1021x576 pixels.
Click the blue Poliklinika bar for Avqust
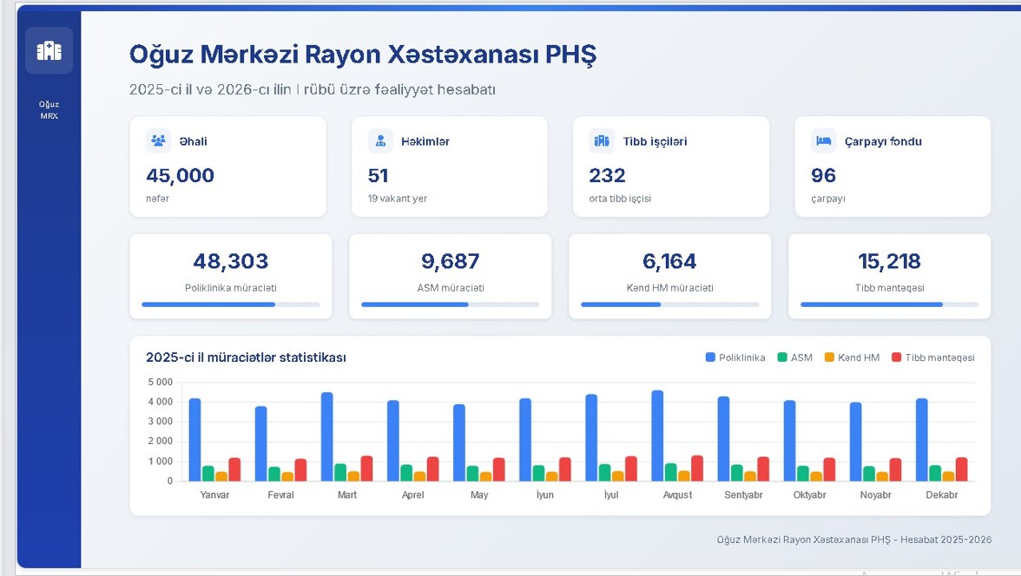point(658,435)
